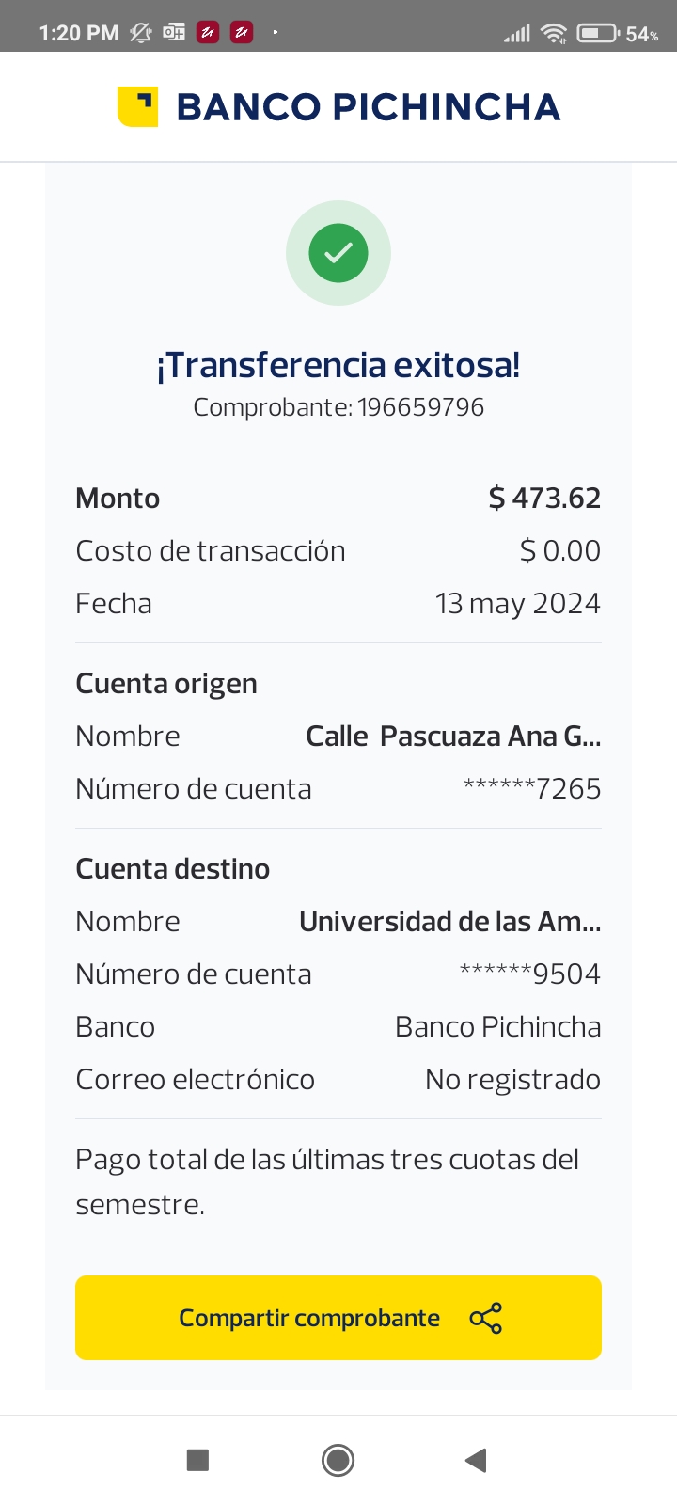
Task: Tap the Monto amount $ 473.62
Action: tap(544, 498)
